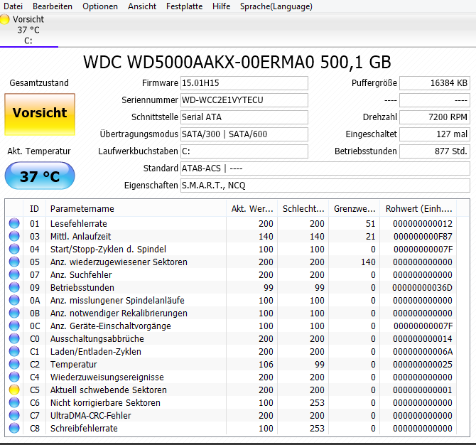The width and height of the screenshot is (476, 445).
Task: Click the Übertragungsmodus field SATA/300 | SATA/600
Action: [x=244, y=134]
